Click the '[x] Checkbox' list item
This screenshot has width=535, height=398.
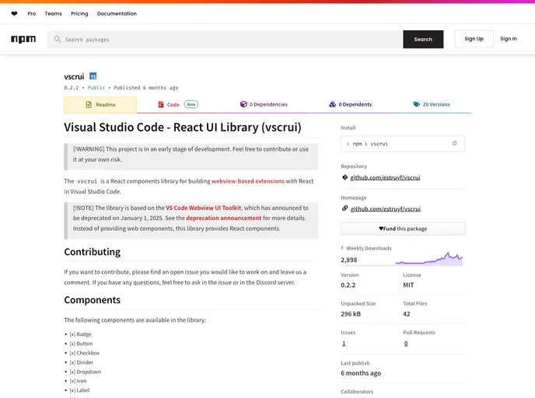click(85, 353)
